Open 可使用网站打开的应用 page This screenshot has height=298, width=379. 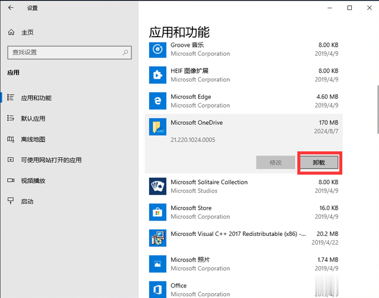point(51,160)
